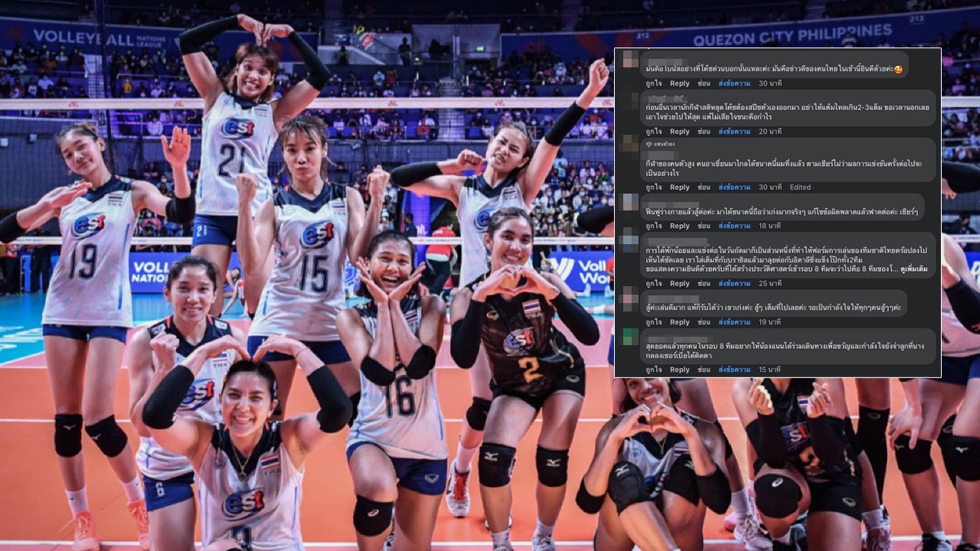Reply to the comment marked Edited

[x=679, y=187]
